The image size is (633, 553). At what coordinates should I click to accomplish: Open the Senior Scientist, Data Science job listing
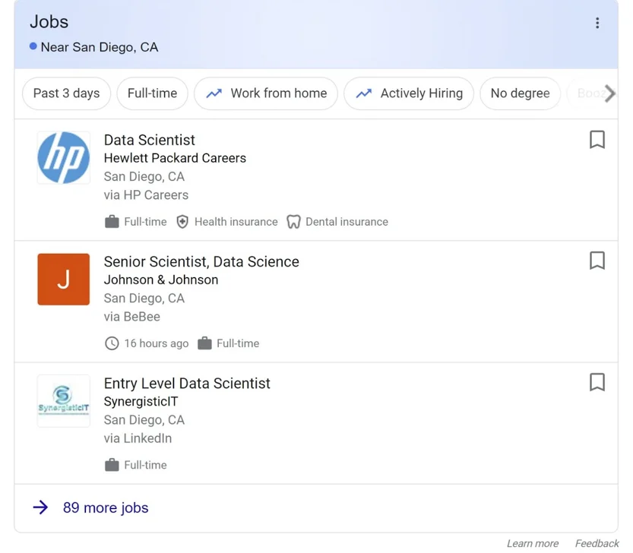[201, 261]
